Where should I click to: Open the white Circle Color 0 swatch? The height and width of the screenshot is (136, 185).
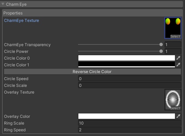click(126, 58)
